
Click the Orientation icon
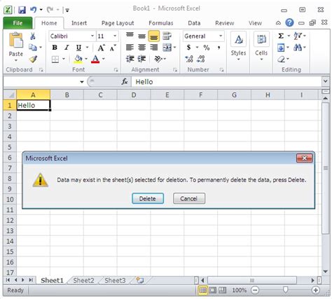(158, 59)
